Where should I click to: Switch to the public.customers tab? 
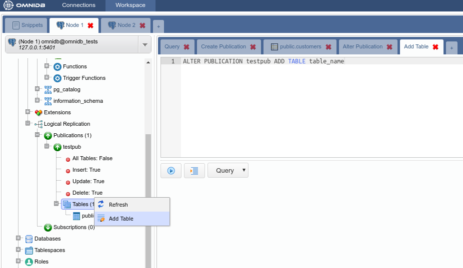(300, 47)
